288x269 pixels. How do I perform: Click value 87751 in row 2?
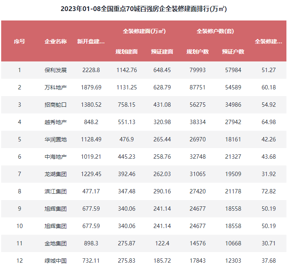[198, 87]
